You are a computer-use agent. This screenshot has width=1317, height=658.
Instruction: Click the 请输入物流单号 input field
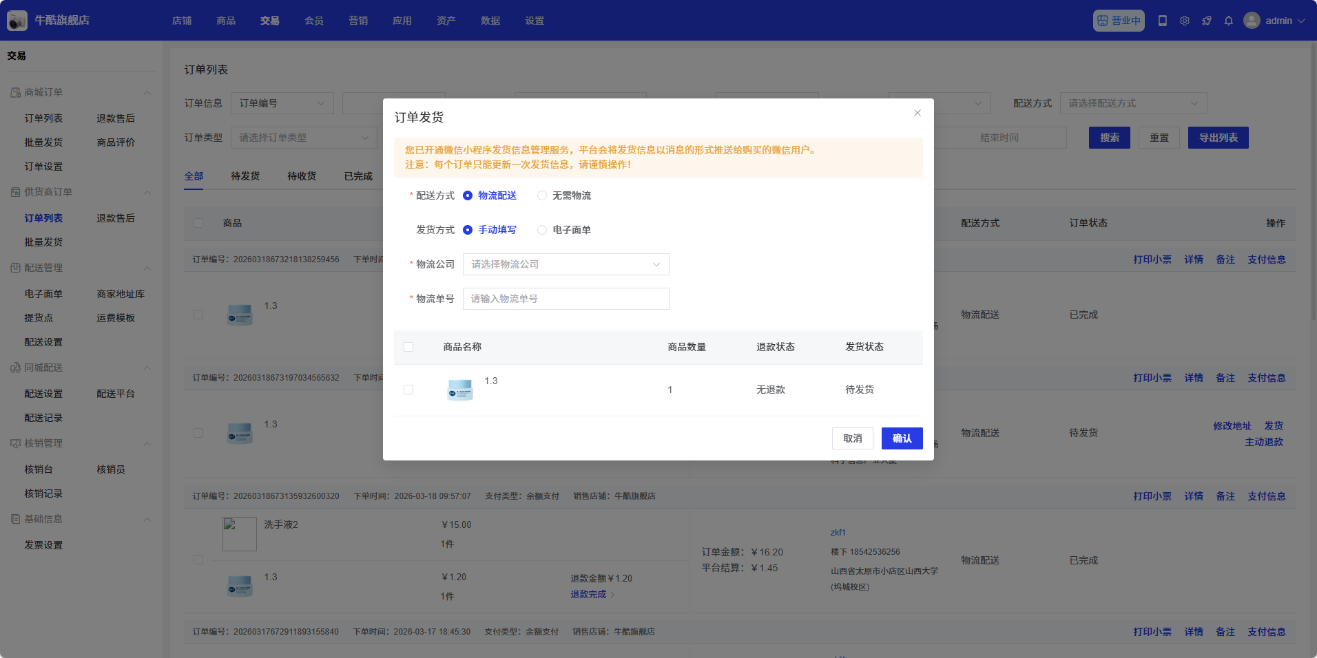tap(566, 299)
